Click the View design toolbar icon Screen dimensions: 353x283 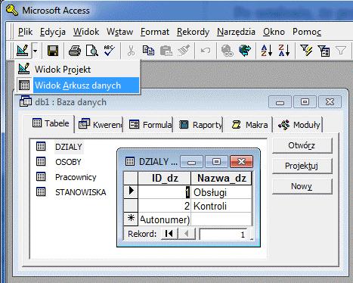pos(23,51)
